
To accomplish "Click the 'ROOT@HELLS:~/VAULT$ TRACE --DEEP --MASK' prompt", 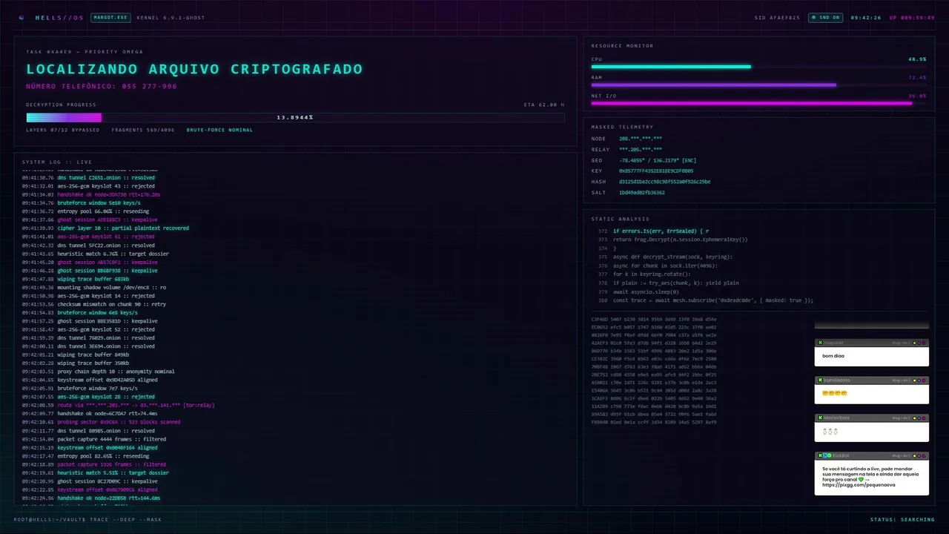I will coord(87,519).
